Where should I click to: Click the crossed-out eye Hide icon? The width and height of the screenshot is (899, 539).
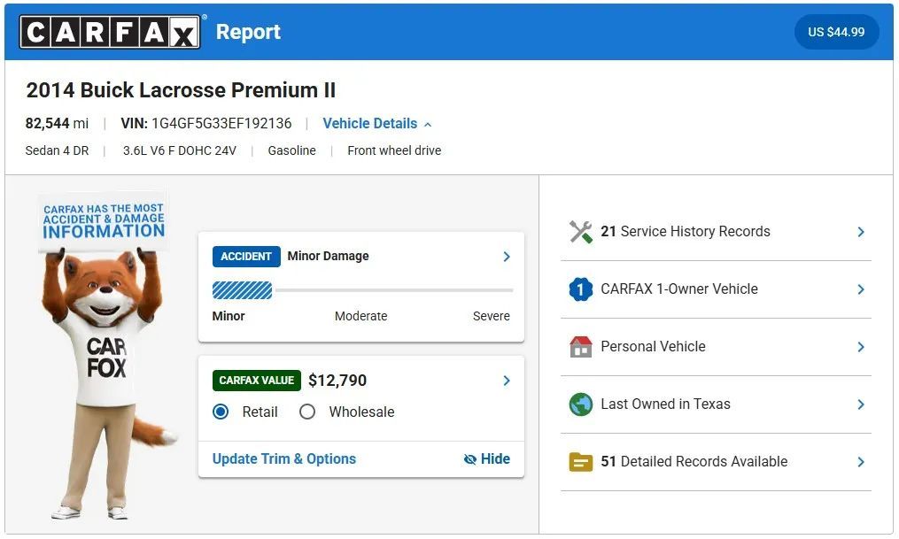click(470, 459)
